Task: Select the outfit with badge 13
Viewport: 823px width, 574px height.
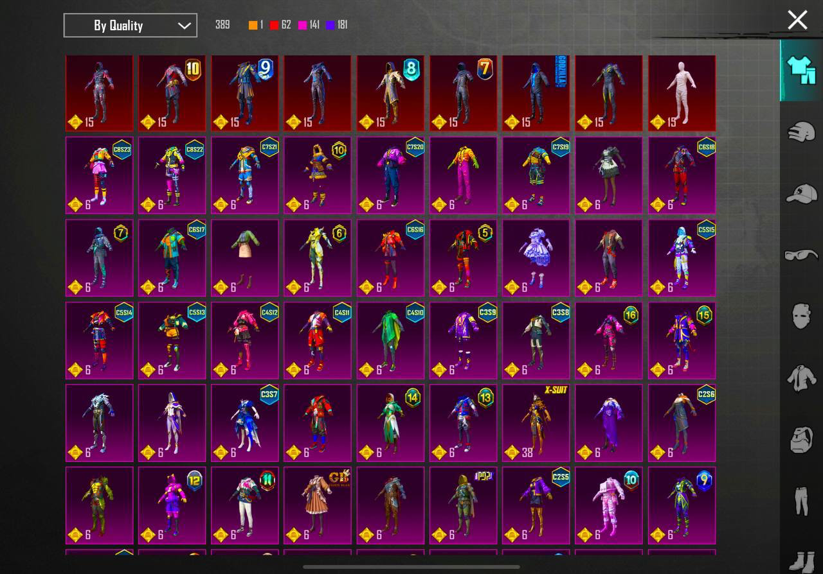Action: 463,423
